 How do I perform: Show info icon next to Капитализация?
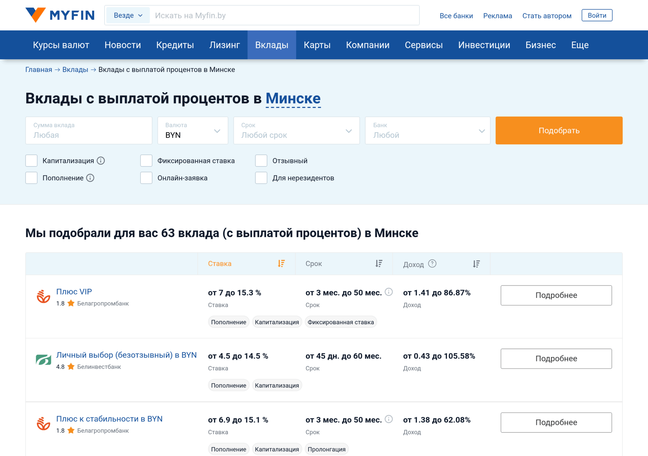(101, 161)
